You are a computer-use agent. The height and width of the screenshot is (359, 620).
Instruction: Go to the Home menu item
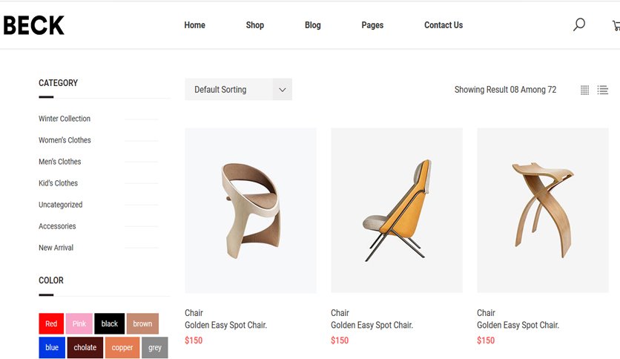click(x=194, y=25)
